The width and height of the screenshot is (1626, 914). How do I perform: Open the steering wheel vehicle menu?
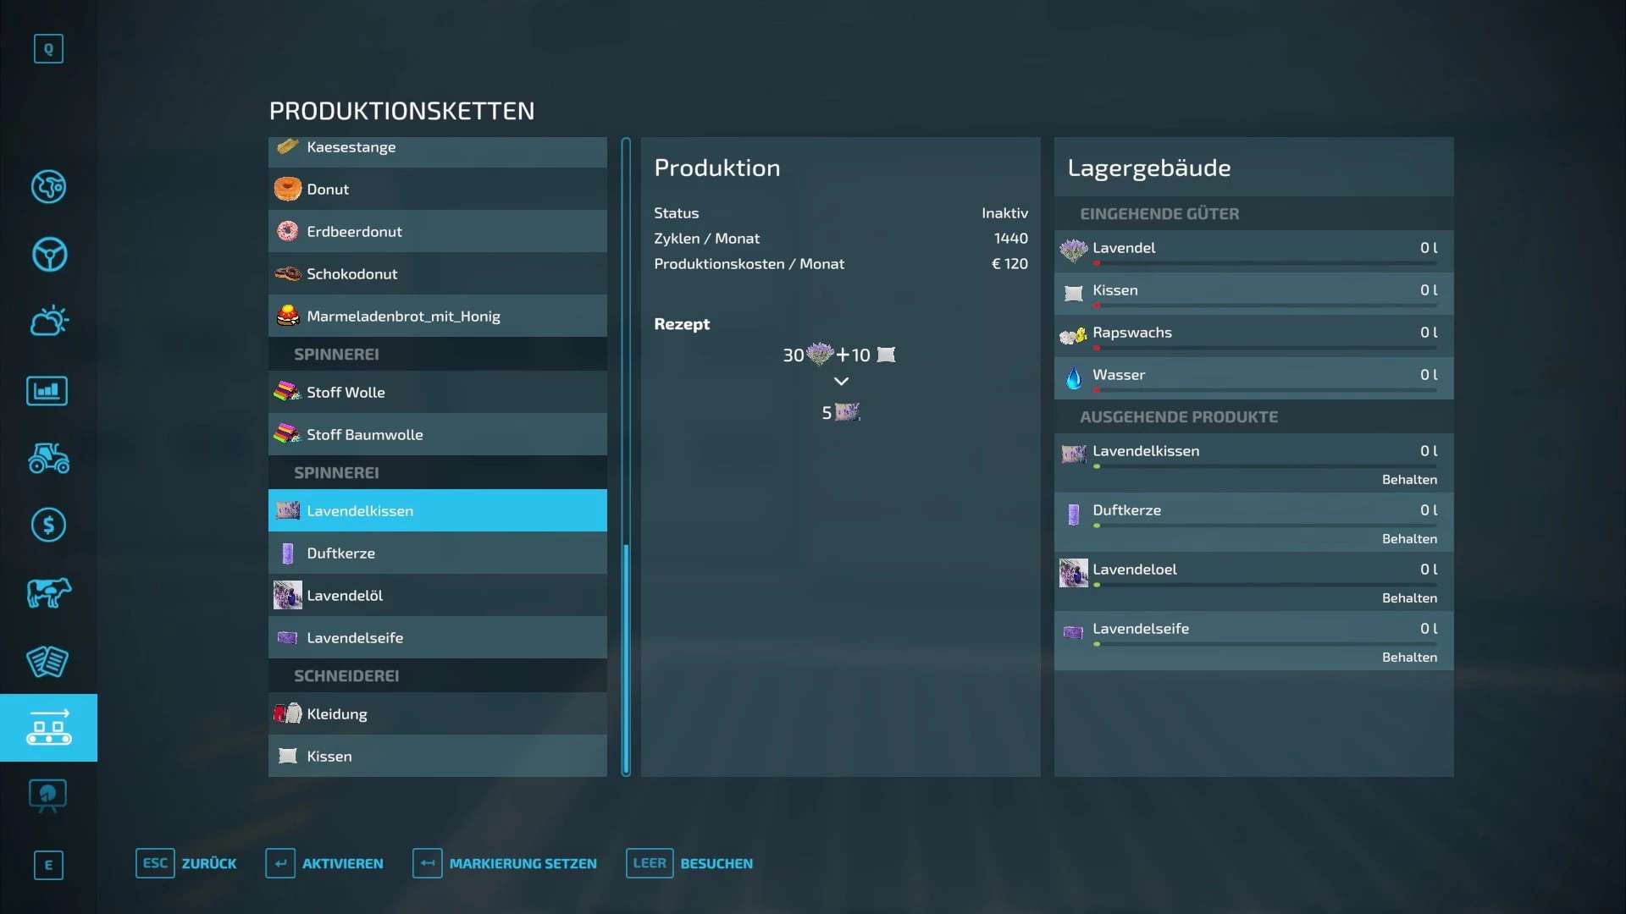click(x=48, y=254)
